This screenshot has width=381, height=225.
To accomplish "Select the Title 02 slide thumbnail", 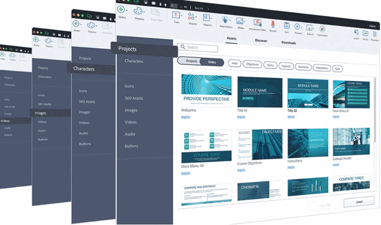I will tap(308, 93).
